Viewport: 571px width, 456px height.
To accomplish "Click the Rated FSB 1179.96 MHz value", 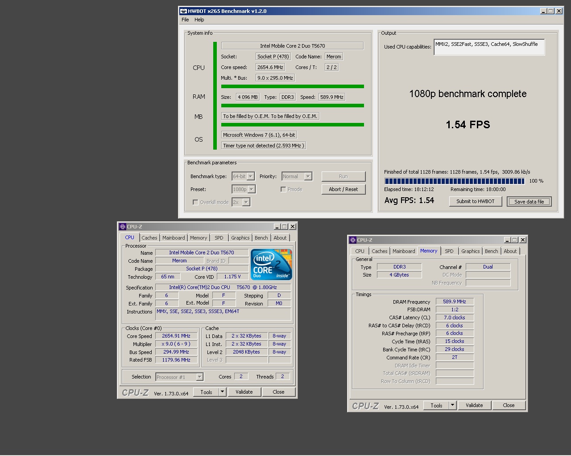I will click(176, 360).
